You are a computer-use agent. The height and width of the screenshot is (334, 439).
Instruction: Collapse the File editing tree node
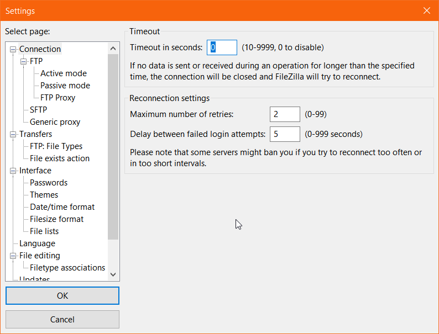pos(13,256)
